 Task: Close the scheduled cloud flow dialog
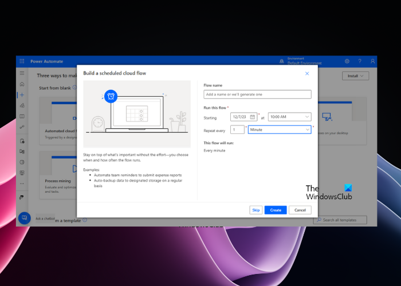[307, 74]
